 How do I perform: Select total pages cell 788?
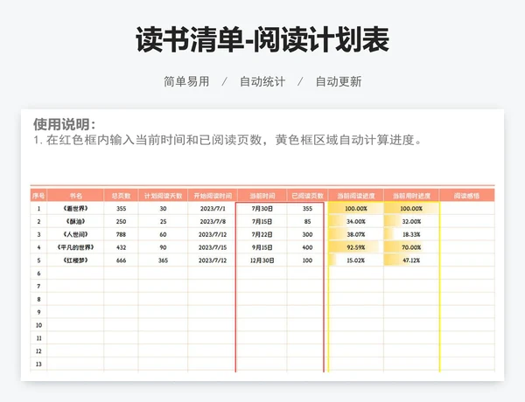[x=121, y=234]
